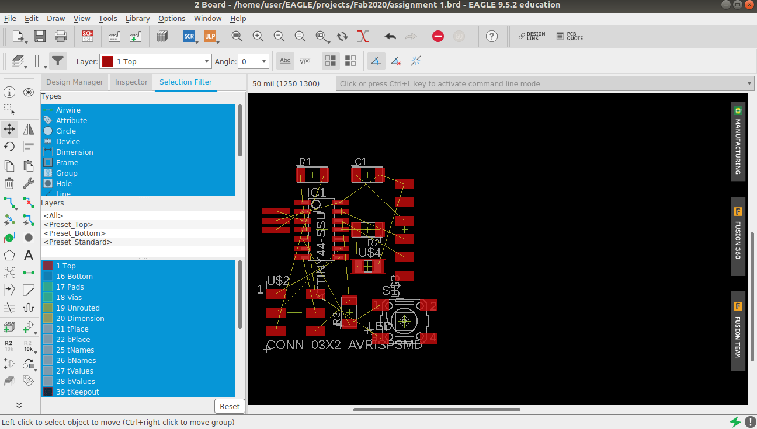Open the File menu
The height and width of the screenshot is (429, 757).
click(x=10, y=19)
